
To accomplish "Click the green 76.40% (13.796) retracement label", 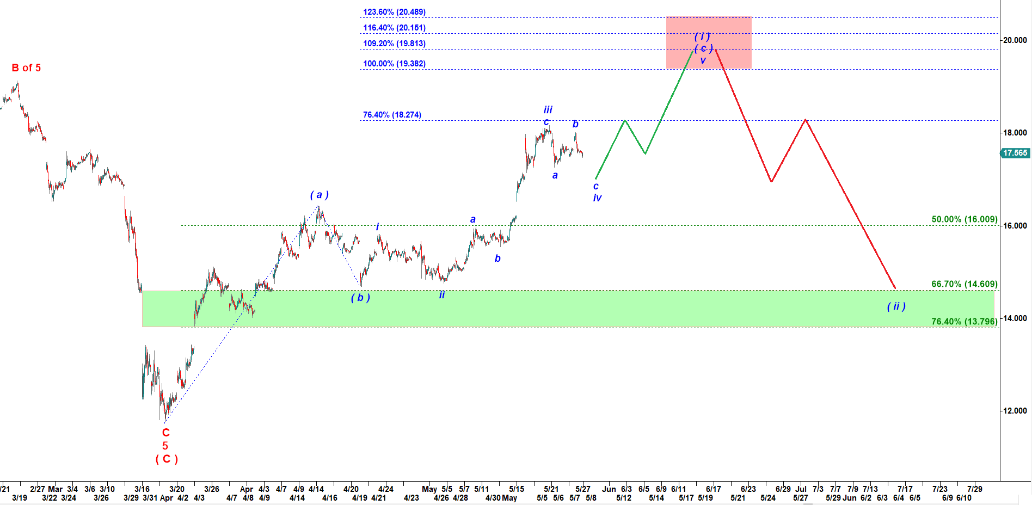I will coord(964,322).
